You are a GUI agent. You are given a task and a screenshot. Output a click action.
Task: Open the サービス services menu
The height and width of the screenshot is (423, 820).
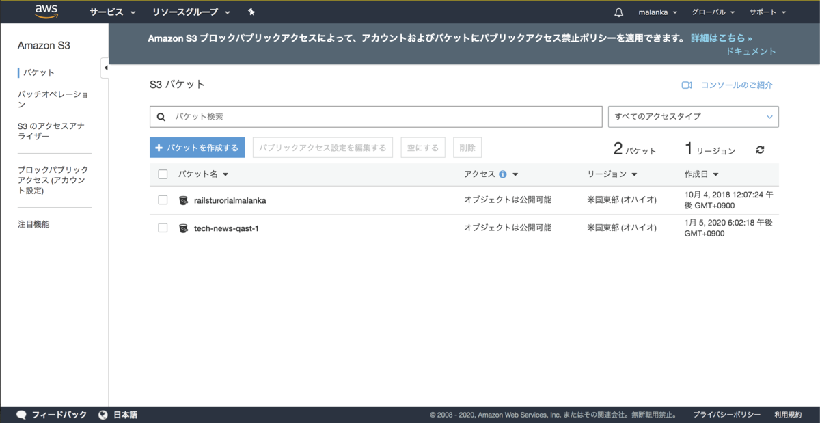113,12
